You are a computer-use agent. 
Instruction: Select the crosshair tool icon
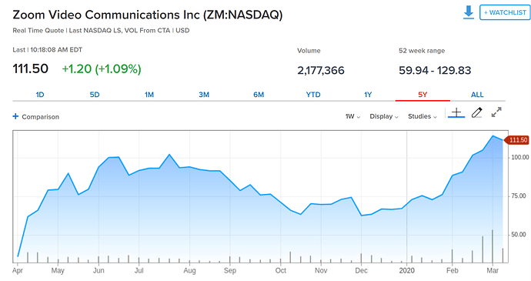[x=456, y=112]
